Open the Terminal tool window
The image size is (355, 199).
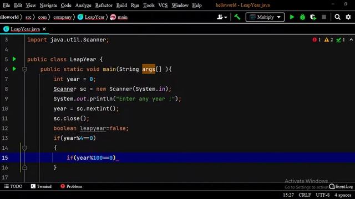point(41,186)
